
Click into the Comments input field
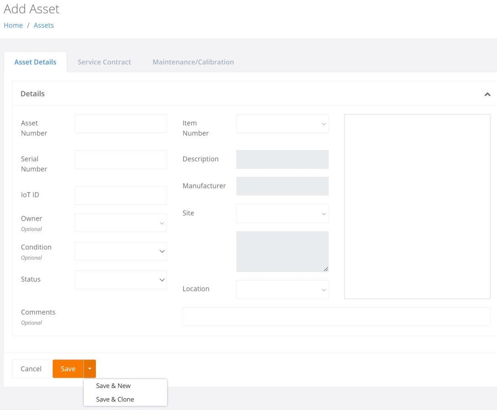336,316
